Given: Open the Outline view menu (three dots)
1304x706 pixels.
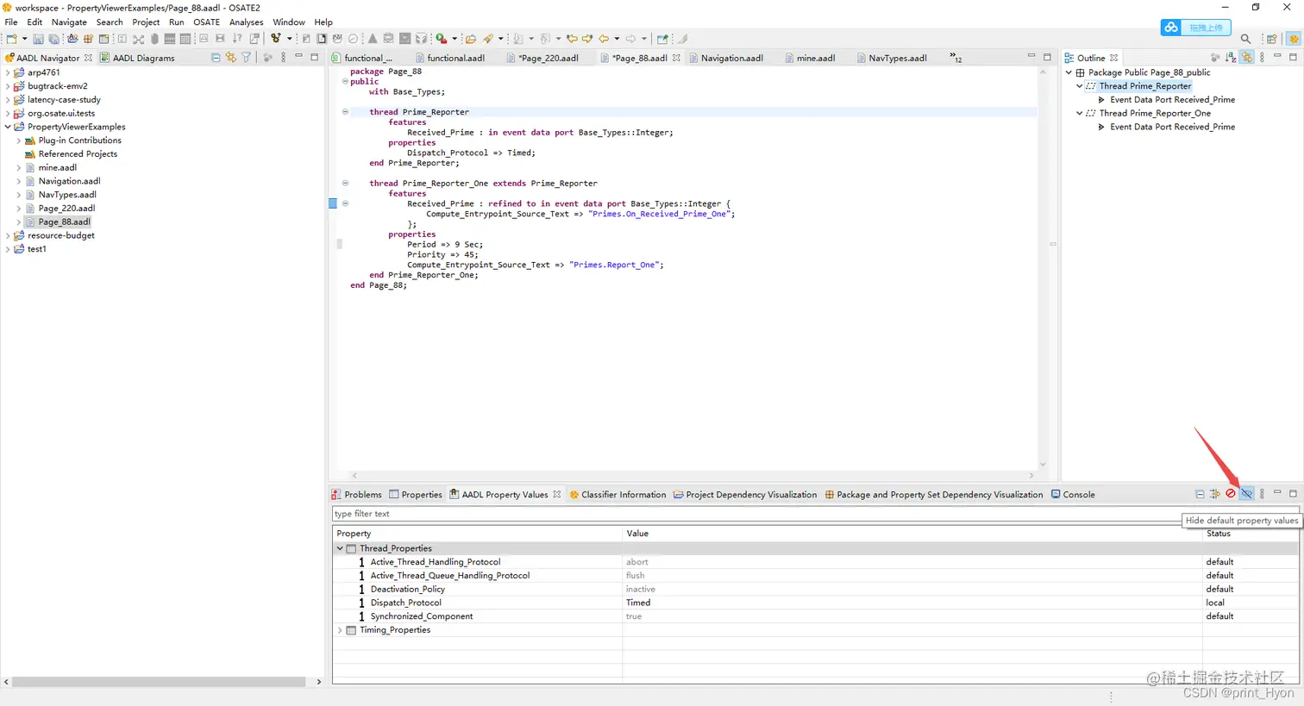Looking at the screenshot, I should coord(1263,58).
